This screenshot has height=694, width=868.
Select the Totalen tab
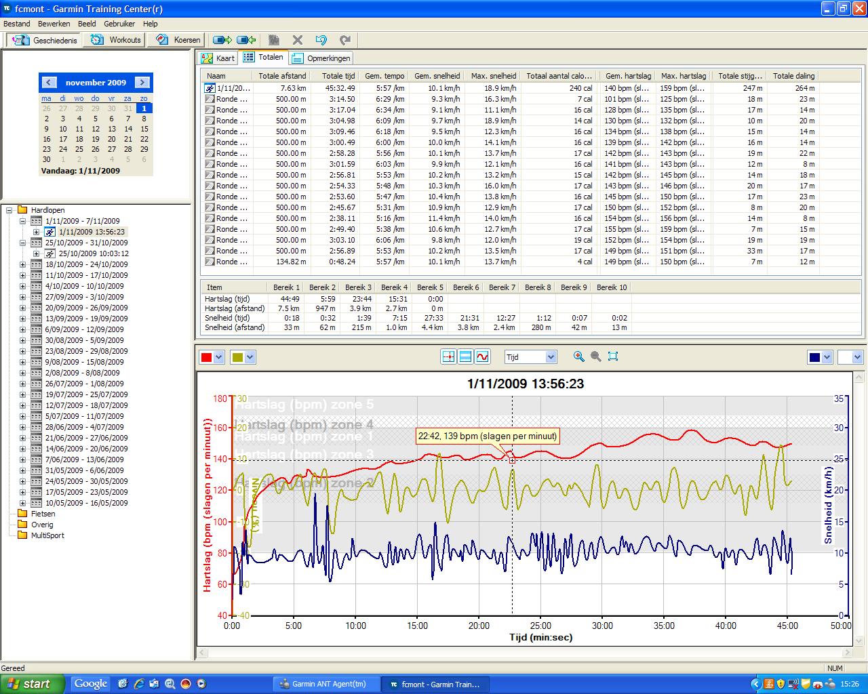[x=264, y=58]
